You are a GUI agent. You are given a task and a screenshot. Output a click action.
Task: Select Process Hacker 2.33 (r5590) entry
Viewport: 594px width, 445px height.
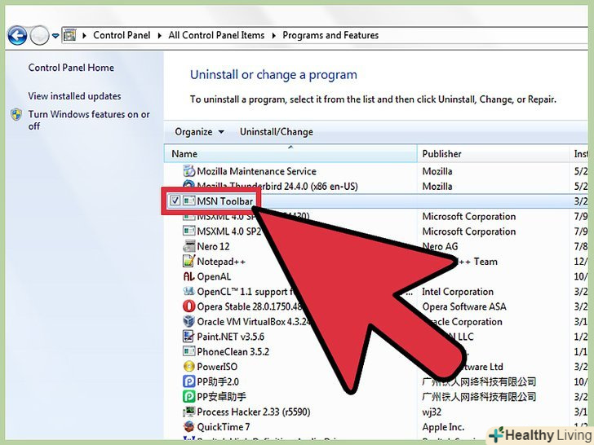(x=254, y=412)
